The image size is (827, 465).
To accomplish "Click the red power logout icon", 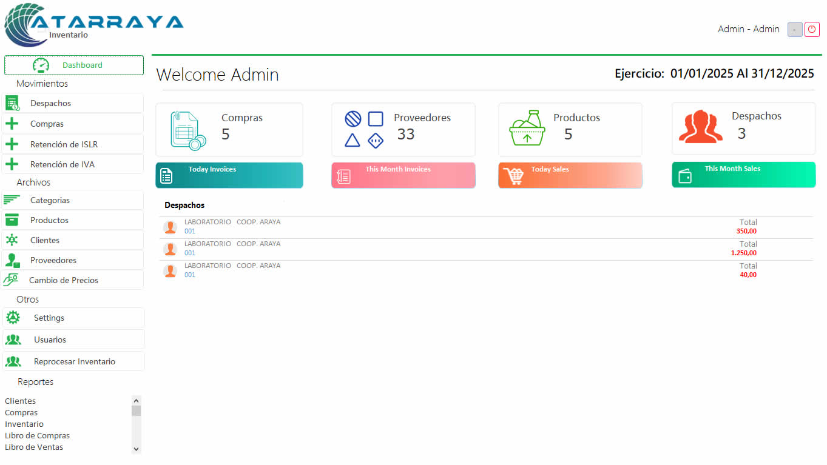I will pyautogui.click(x=812, y=29).
